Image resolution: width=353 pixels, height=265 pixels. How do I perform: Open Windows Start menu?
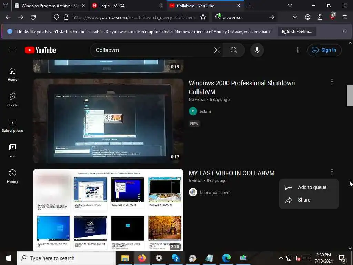click(x=8, y=258)
